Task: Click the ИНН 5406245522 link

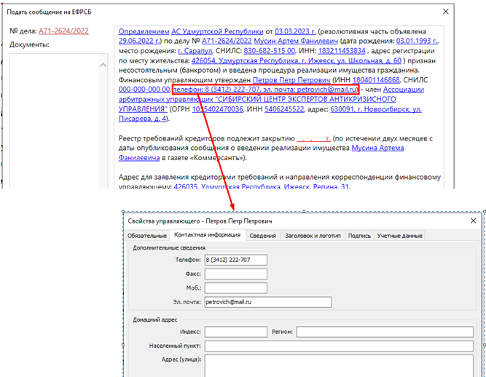Action: [x=284, y=109]
